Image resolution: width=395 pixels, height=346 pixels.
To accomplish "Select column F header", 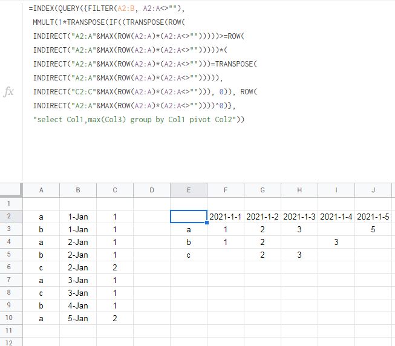I will [x=226, y=190].
